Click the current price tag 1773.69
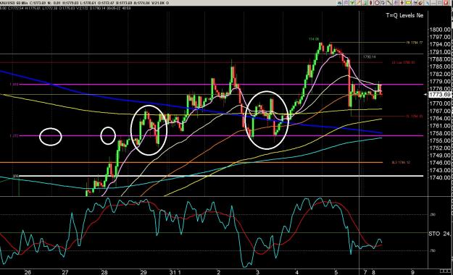453x275 pixels. click(440, 95)
